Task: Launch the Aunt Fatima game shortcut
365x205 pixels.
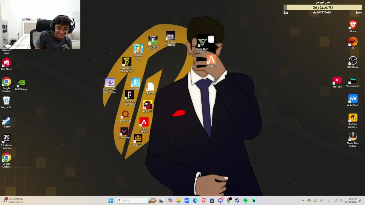Action: click(129, 98)
